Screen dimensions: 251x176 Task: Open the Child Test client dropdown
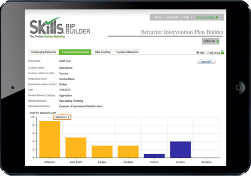[211, 41]
